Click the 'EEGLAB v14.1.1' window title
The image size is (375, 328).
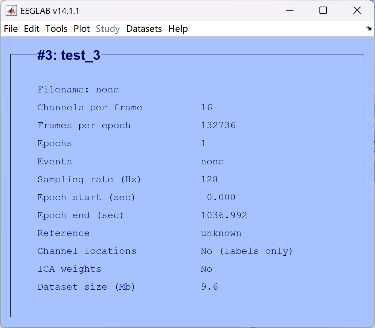[50, 11]
